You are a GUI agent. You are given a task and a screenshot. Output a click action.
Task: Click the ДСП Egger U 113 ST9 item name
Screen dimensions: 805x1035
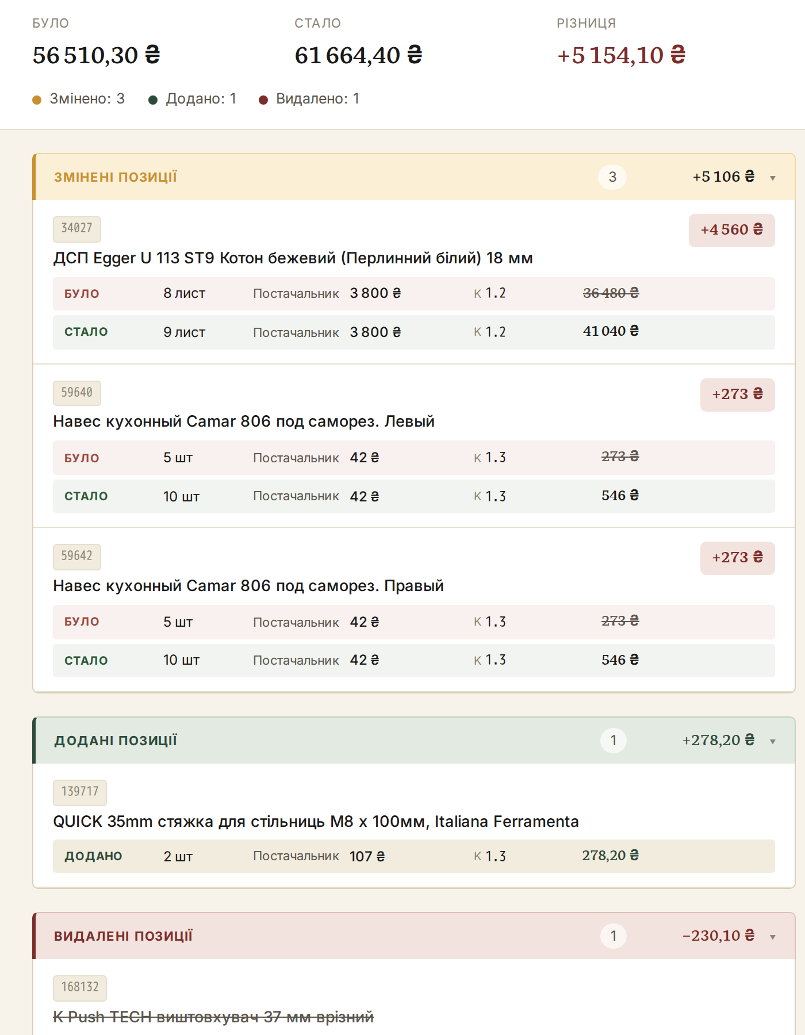click(x=293, y=258)
